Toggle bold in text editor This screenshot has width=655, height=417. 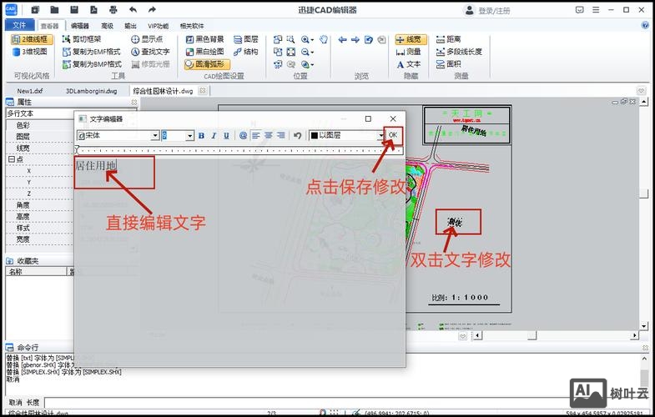201,136
